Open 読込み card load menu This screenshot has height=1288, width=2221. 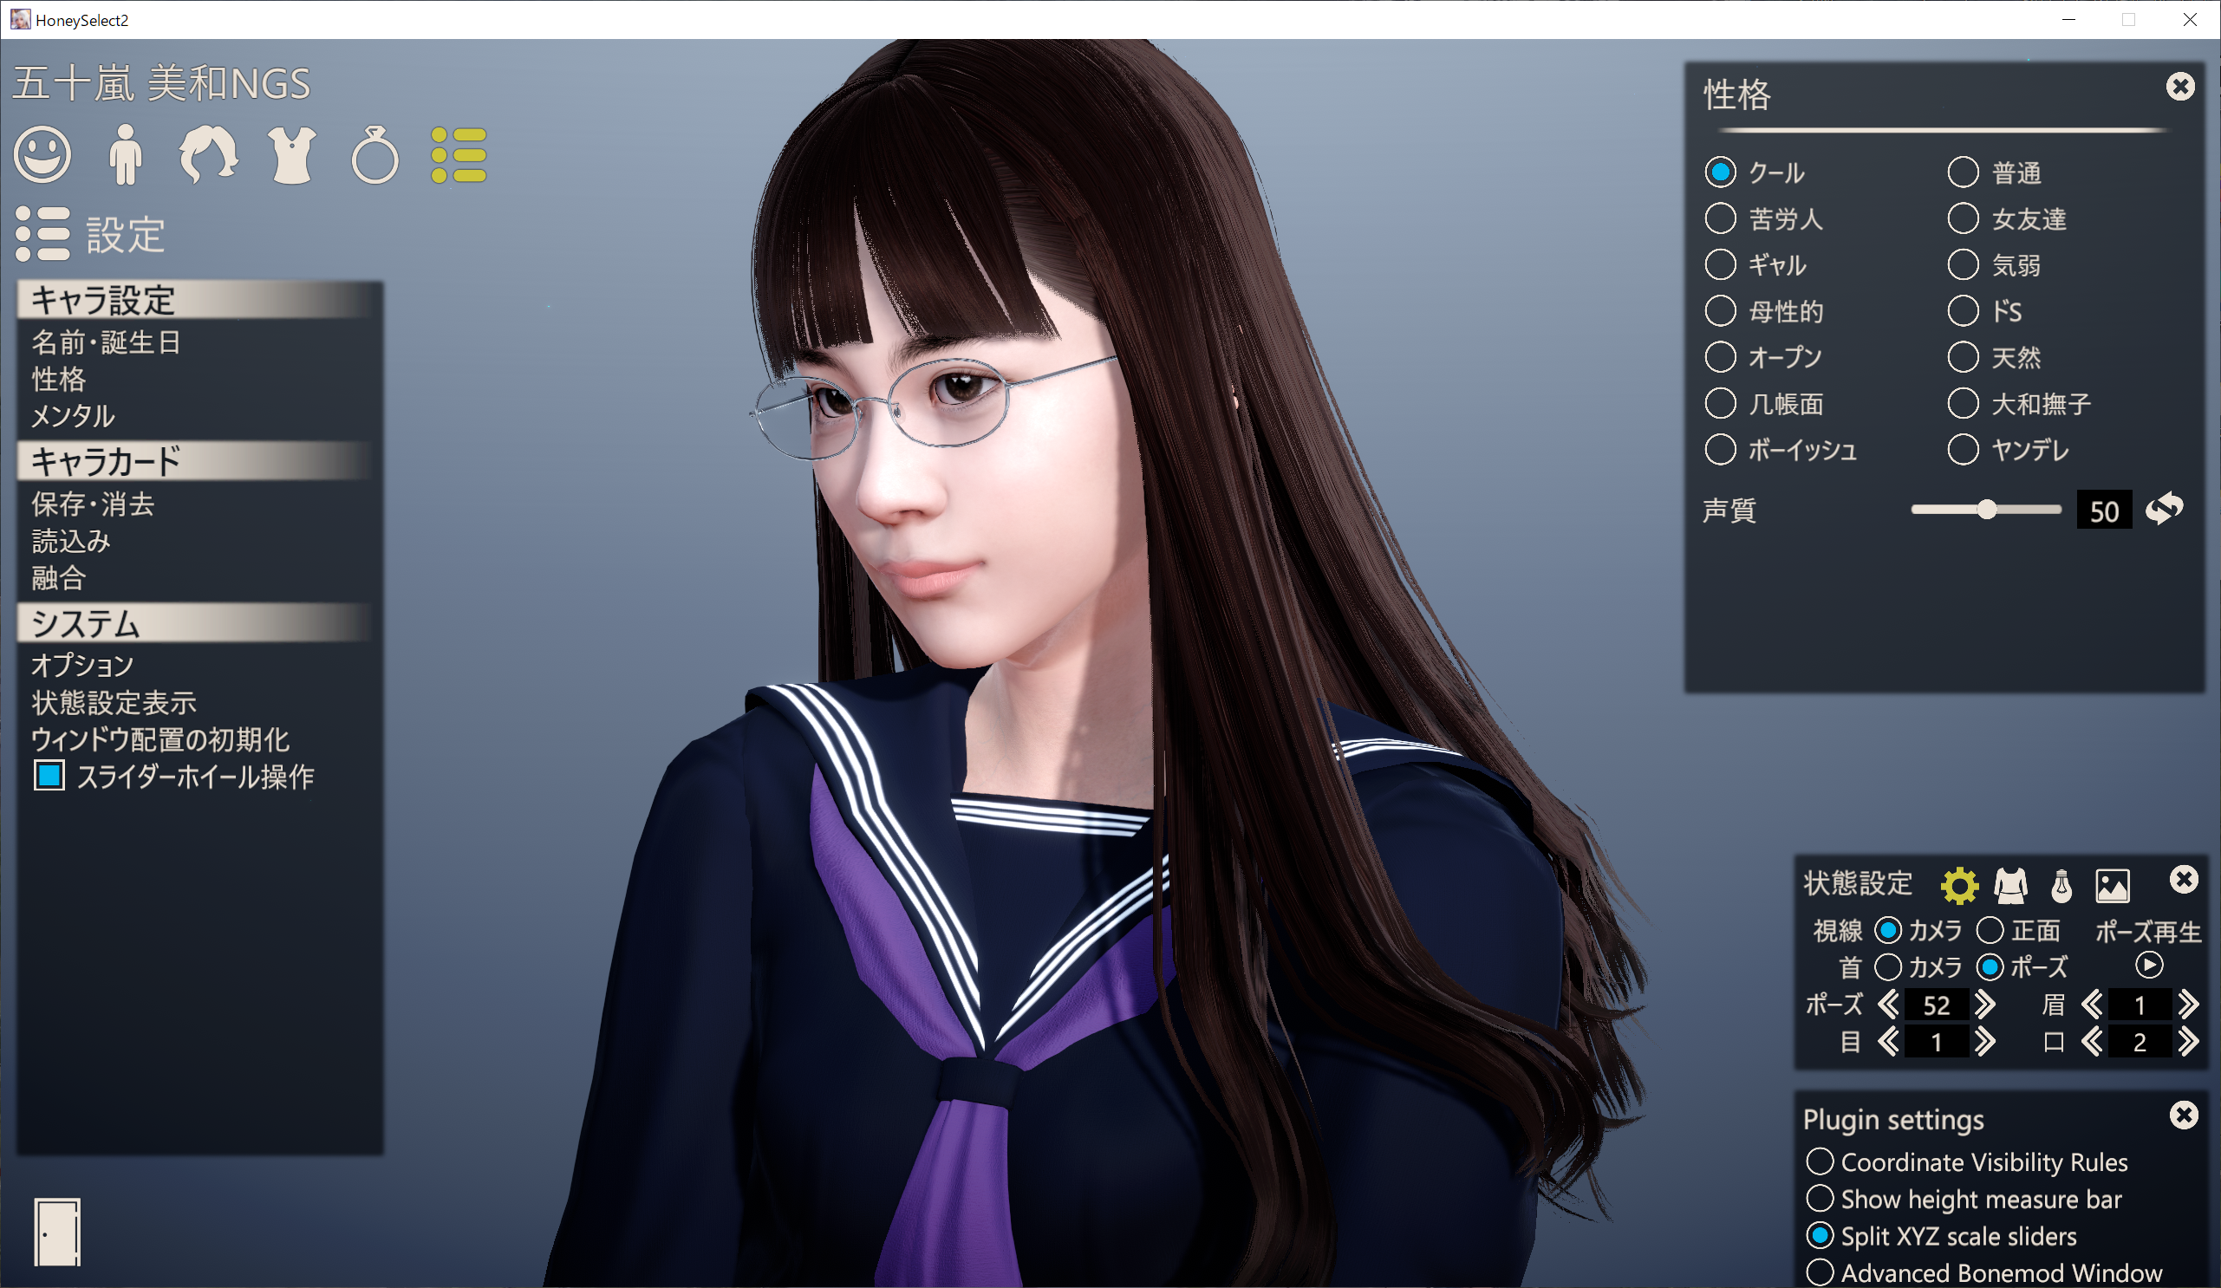tap(71, 541)
